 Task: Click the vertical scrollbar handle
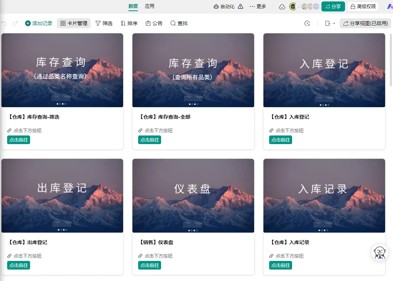tap(391, 60)
